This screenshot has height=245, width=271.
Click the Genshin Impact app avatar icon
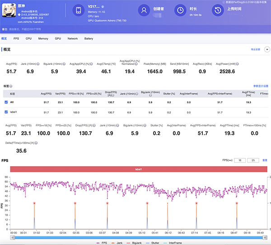[x=8, y=10]
